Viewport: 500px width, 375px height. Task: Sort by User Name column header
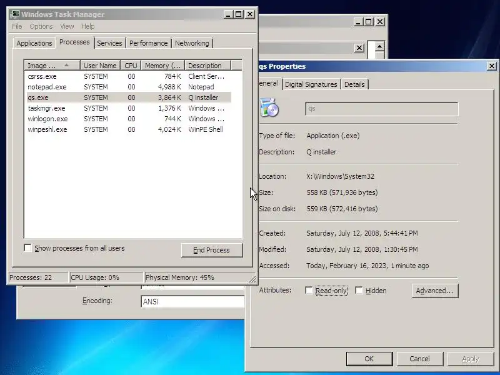[100, 66]
